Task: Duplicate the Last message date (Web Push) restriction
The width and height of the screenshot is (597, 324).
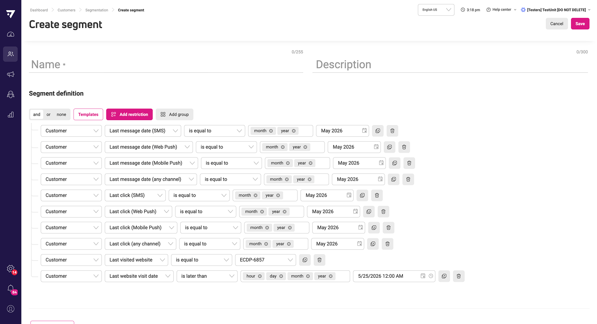Action: click(x=389, y=147)
